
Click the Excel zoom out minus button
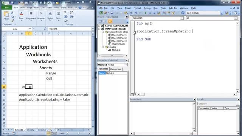(x=68, y=133)
